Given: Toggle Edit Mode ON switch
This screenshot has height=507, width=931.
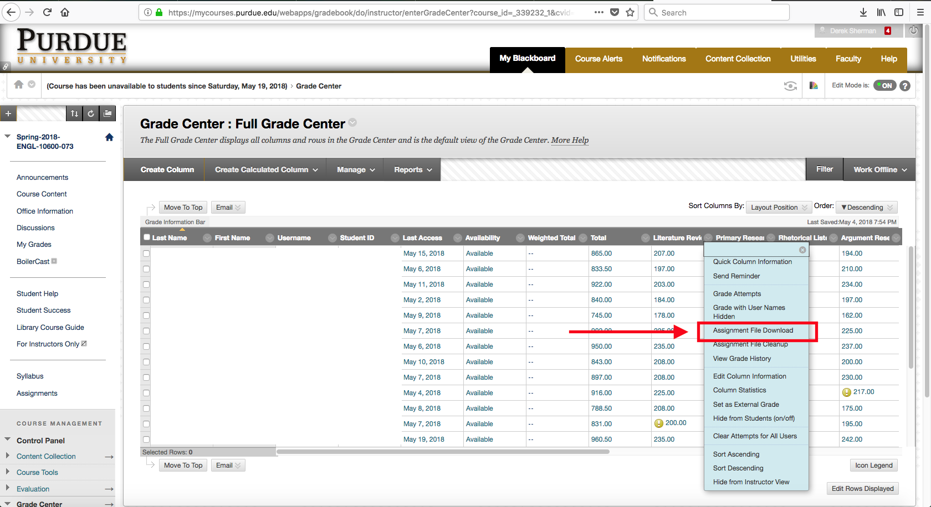Looking at the screenshot, I should tap(884, 85).
